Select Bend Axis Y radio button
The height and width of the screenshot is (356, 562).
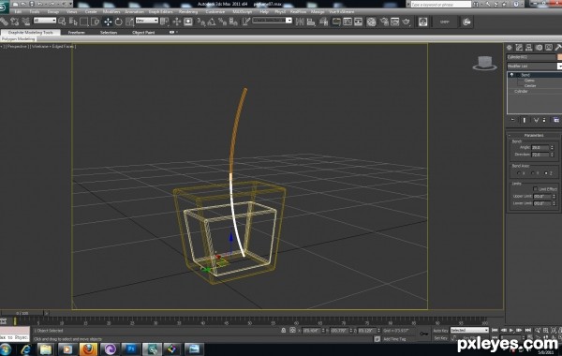pyautogui.click(x=533, y=173)
